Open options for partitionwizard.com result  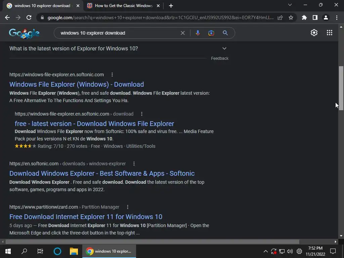pyautogui.click(x=128, y=207)
